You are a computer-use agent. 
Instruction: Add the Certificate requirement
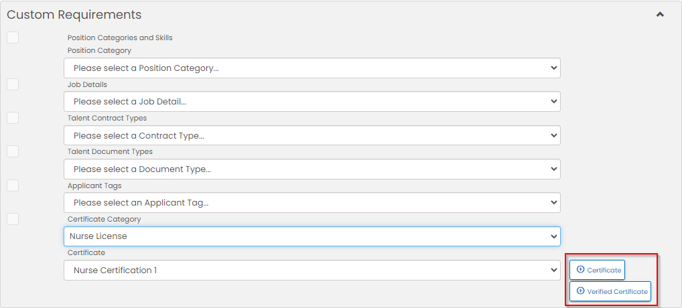click(x=597, y=270)
